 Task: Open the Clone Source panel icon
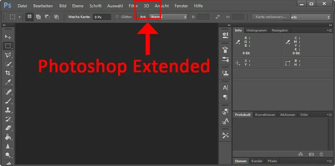225,73
